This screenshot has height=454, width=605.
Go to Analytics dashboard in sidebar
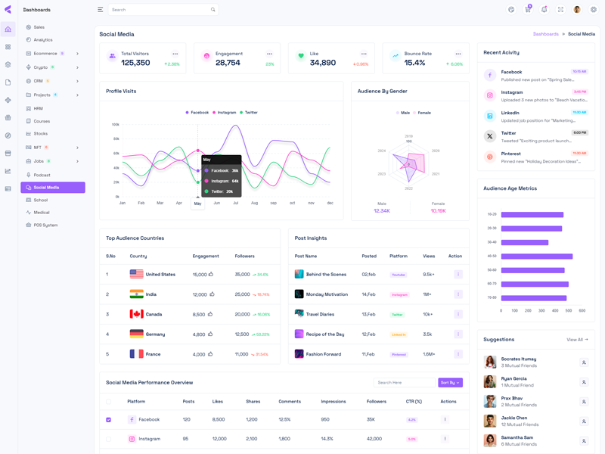pyautogui.click(x=43, y=40)
